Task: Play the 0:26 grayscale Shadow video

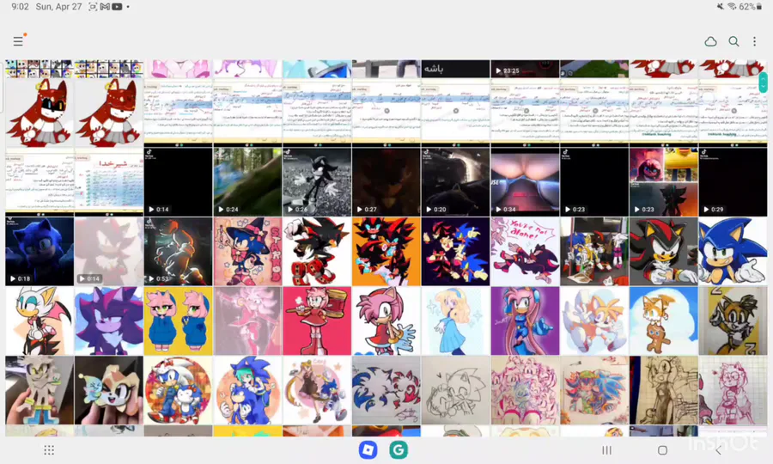Action: 317,182
